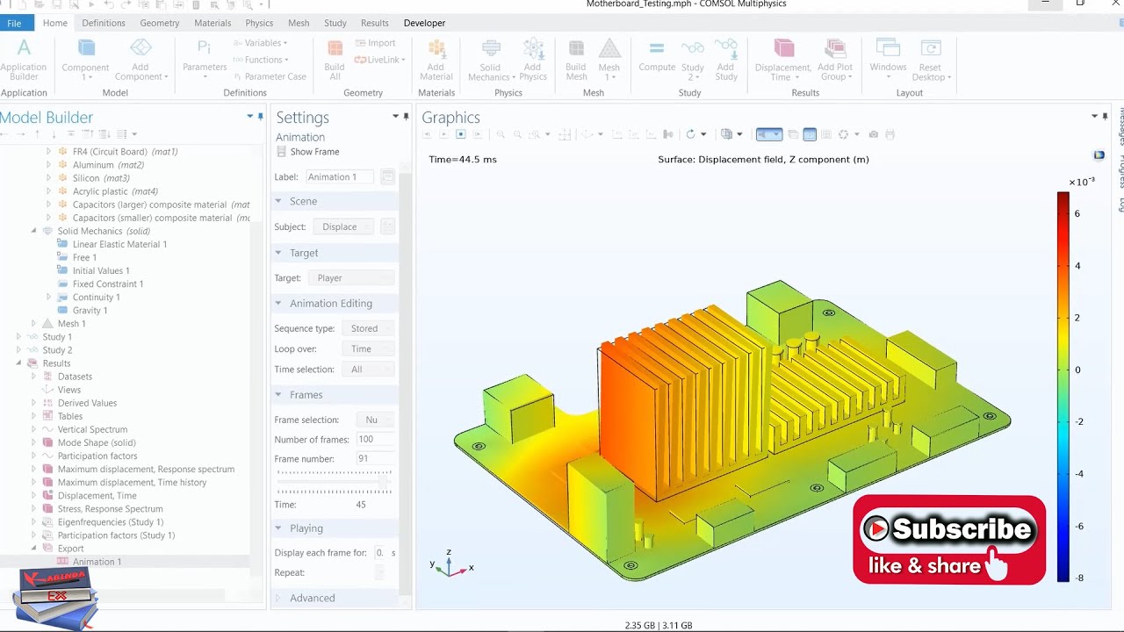
Task: Open the Frame selection dropdown
Action: tap(375, 420)
